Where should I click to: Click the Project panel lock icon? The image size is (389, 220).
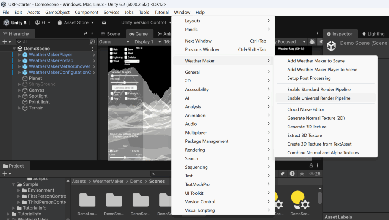(311, 166)
